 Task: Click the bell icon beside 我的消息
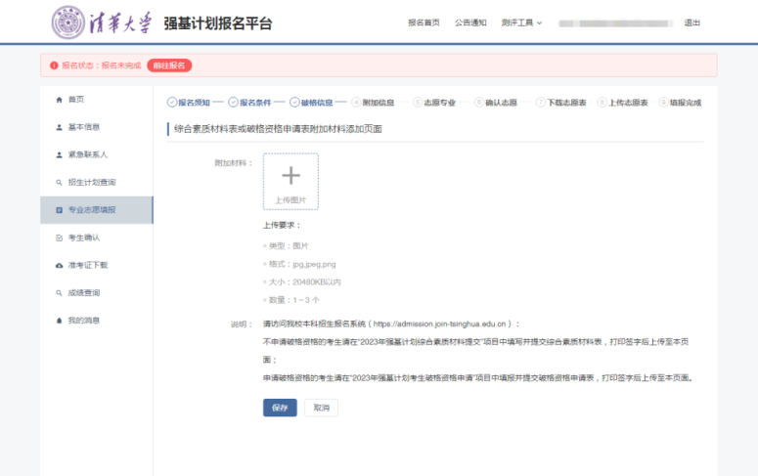[59, 321]
